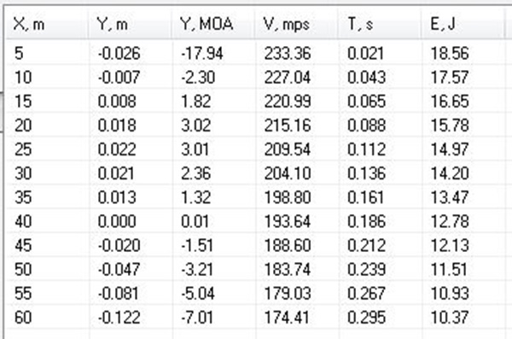Click the velocity value 204.10
This screenshot has width=512, height=339.
(x=288, y=173)
